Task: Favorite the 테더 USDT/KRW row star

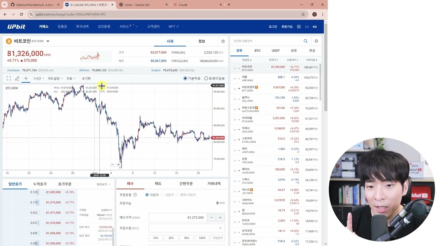Action: (235, 150)
